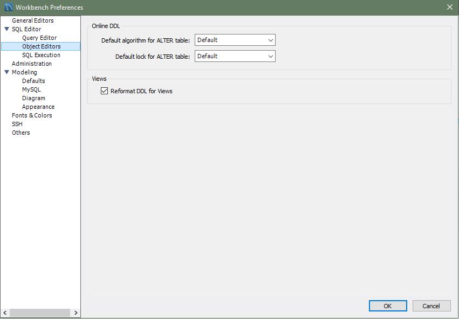Show Appearance settings under Modeling
459x319 pixels.
pyautogui.click(x=38, y=107)
